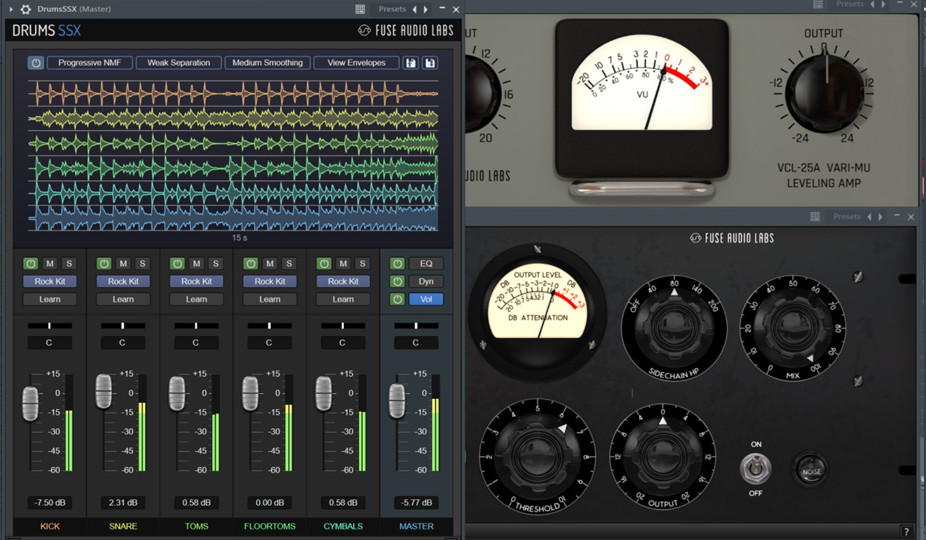Click the KICK volume fader handle

30,404
